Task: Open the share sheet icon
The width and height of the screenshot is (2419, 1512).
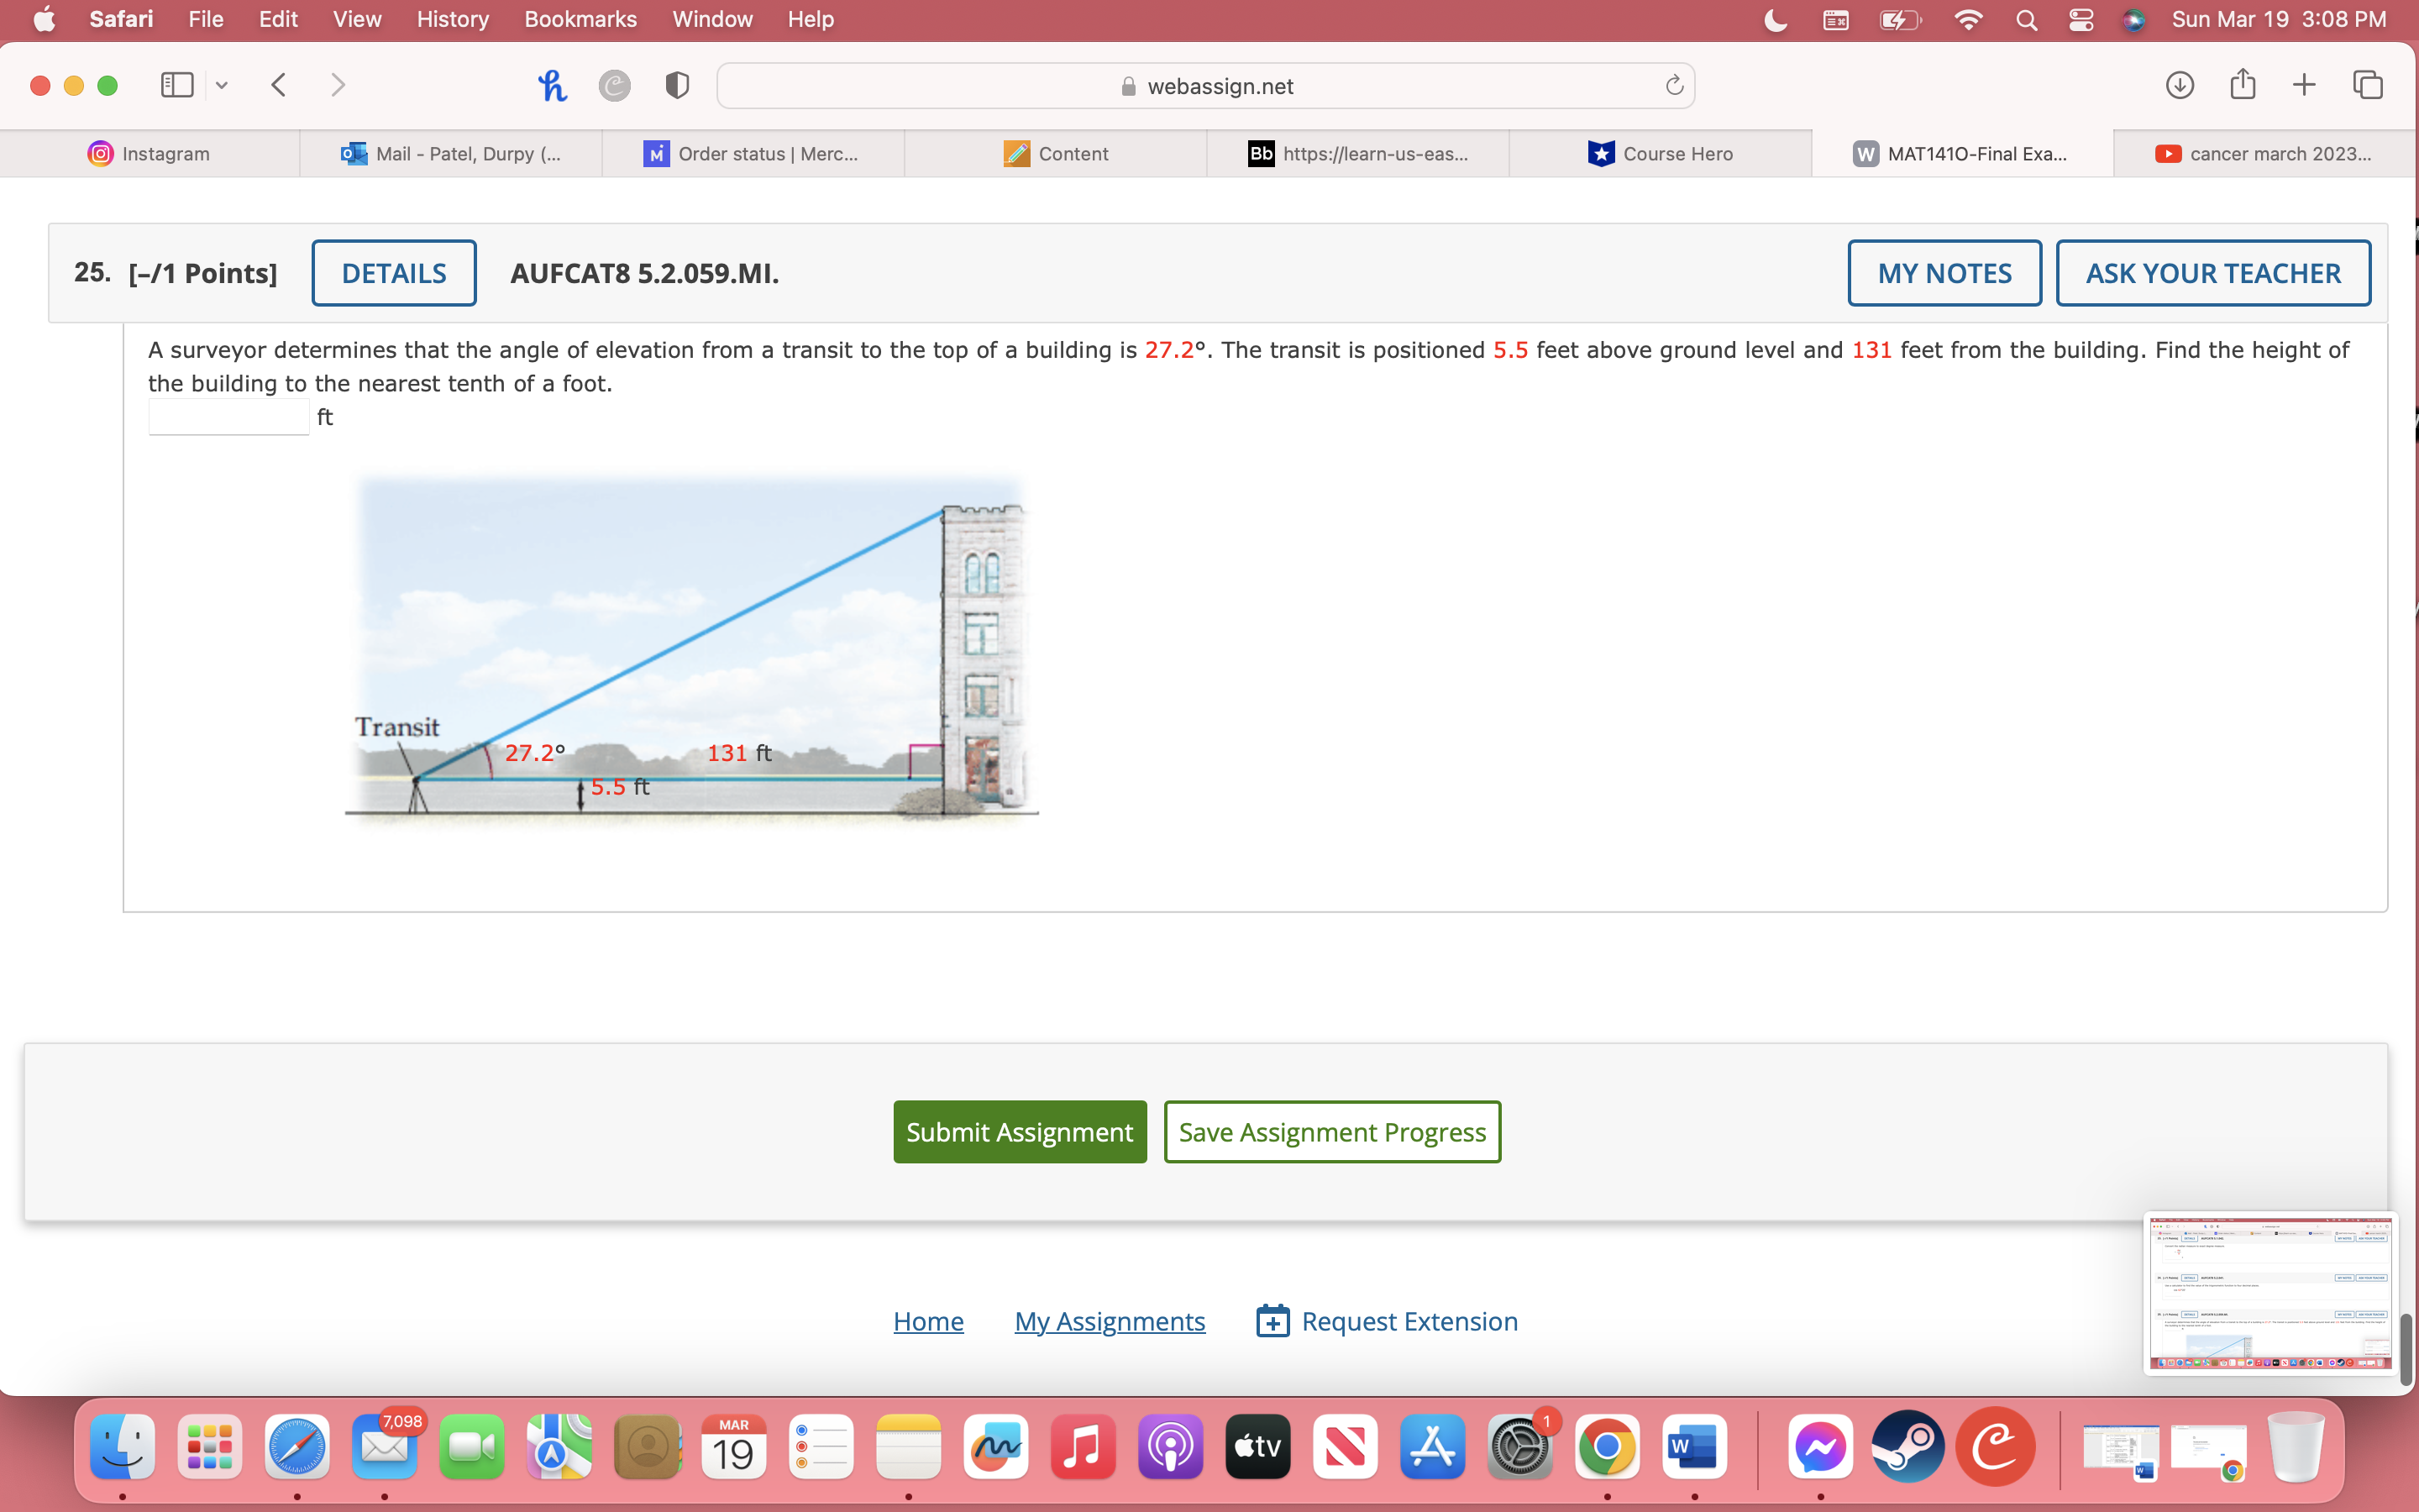Action: point(2242,85)
